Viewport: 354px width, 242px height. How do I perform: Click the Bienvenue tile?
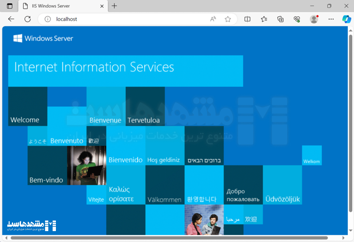(106, 106)
